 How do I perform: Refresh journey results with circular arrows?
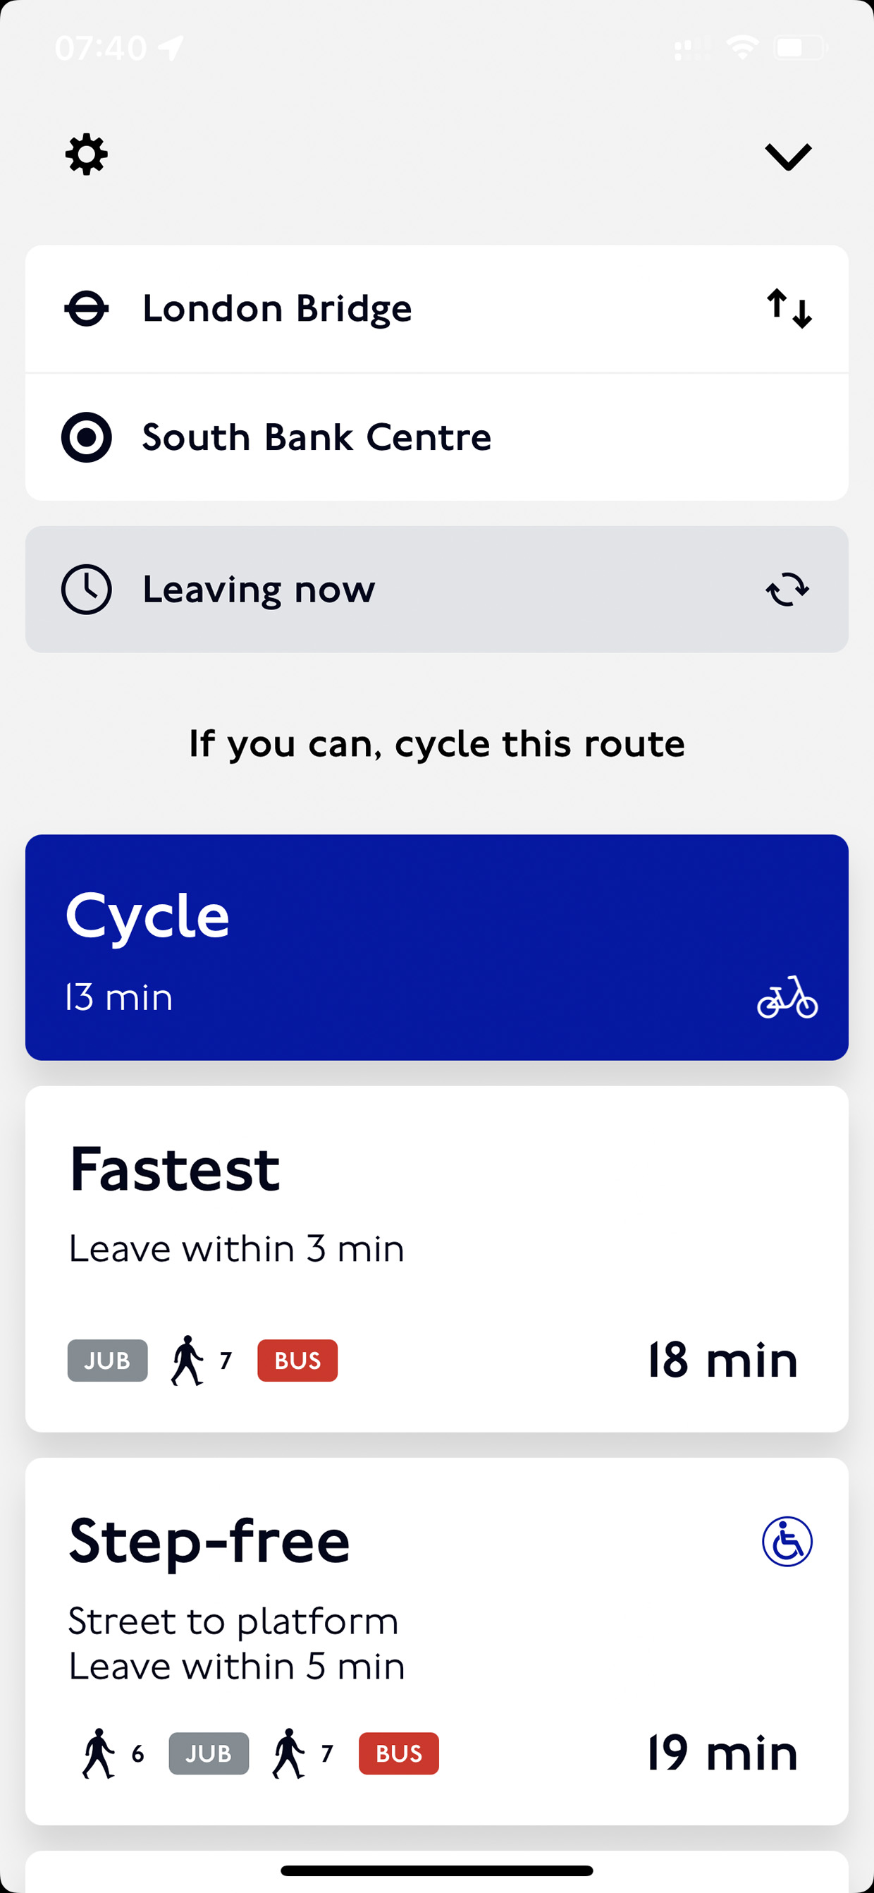pyautogui.click(x=787, y=590)
